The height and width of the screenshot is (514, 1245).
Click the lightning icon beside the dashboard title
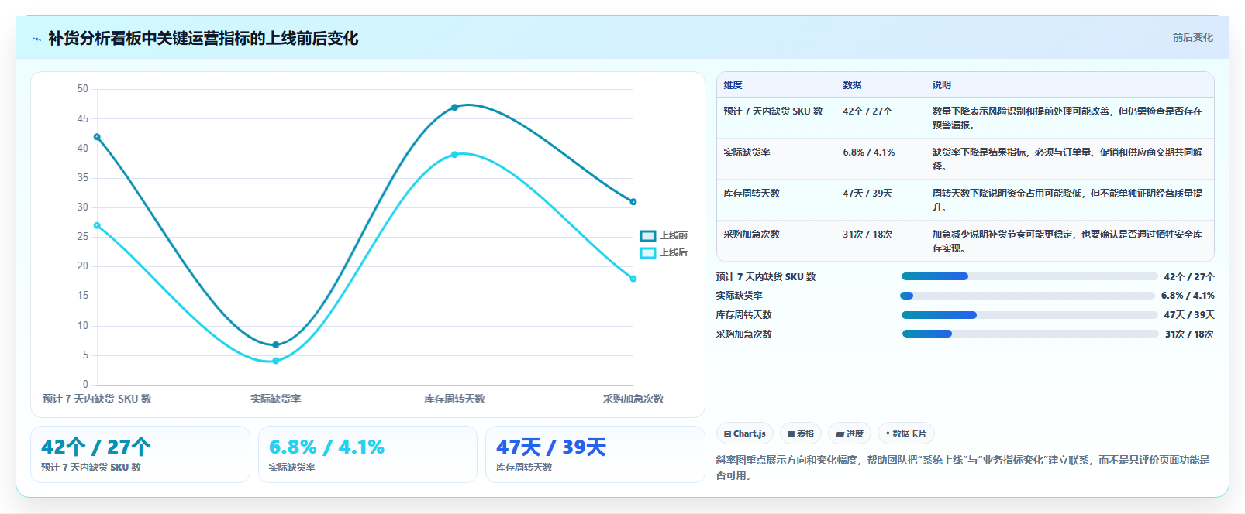[36, 39]
